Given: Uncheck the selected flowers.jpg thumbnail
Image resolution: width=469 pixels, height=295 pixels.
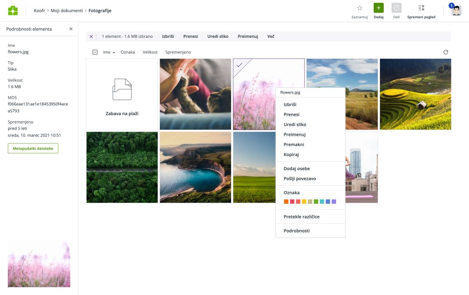Looking at the screenshot, I should coord(239,65).
